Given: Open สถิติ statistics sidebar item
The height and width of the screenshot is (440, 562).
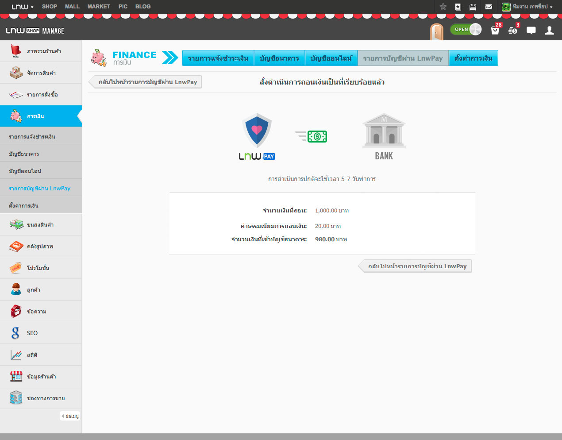Looking at the screenshot, I should [x=41, y=355].
